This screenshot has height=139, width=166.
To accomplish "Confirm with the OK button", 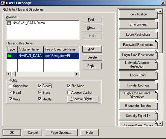I will pyautogui.click(x=12, y=132).
